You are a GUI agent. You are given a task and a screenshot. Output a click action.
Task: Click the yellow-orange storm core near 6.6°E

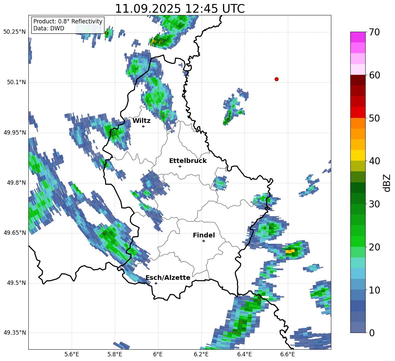[290, 251]
